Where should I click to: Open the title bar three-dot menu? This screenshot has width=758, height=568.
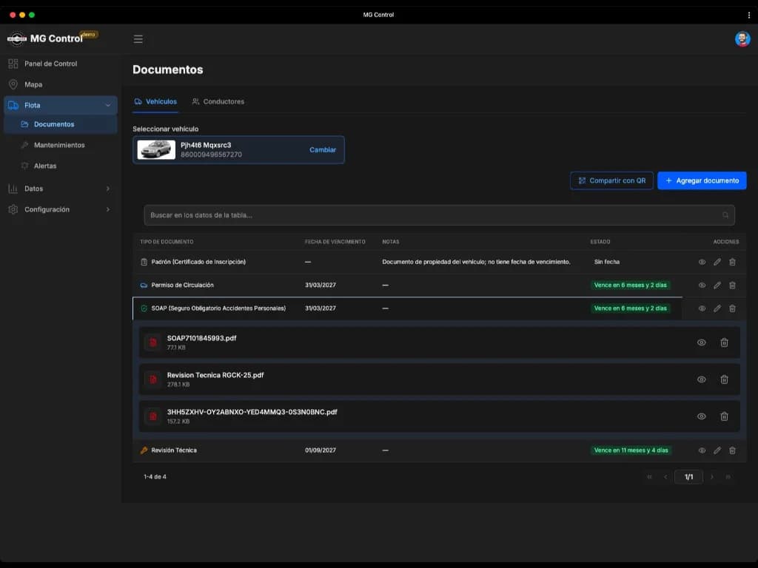749,15
